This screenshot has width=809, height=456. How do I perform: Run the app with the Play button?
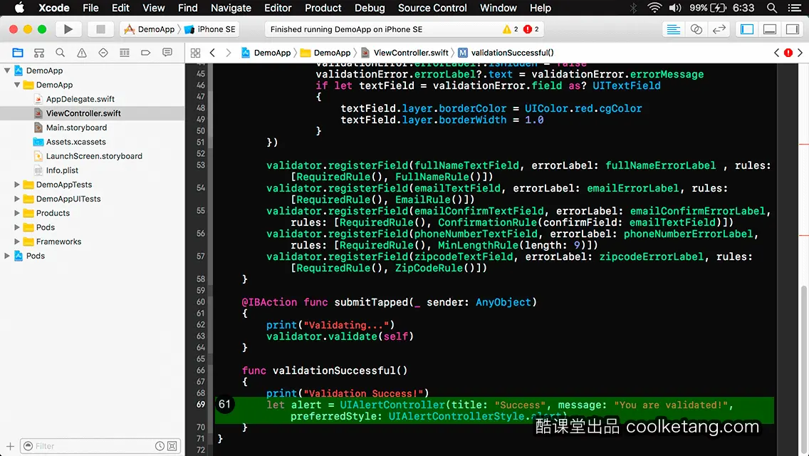pos(68,29)
